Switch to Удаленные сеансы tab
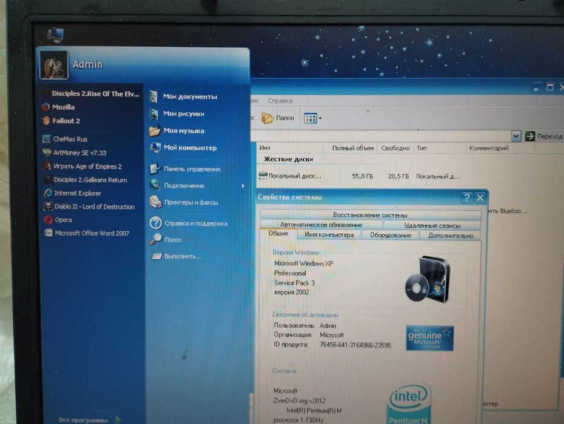Image resolution: width=564 pixels, height=424 pixels. [432, 225]
